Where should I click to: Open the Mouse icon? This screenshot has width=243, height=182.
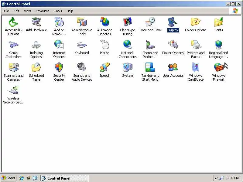[x=104, y=45]
